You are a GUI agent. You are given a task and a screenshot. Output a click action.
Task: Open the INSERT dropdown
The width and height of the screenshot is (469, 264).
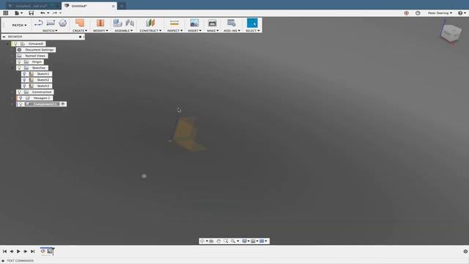click(x=194, y=31)
